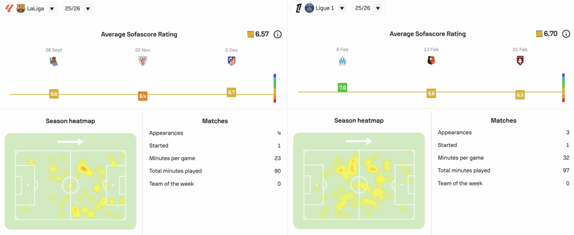Click the Metz crest above 21 Feb
The image size is (574, 235).
pyautogui.click(x=520, y=60)
